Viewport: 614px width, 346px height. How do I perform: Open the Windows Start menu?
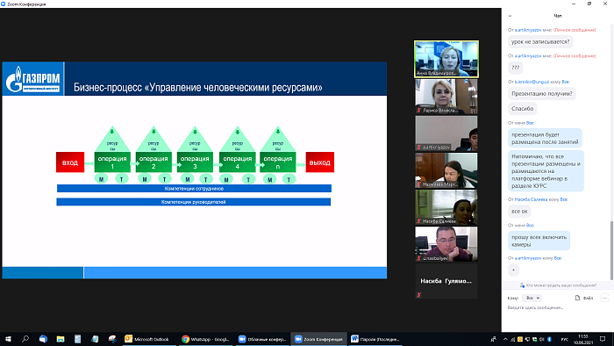click(x=8, y=339)
